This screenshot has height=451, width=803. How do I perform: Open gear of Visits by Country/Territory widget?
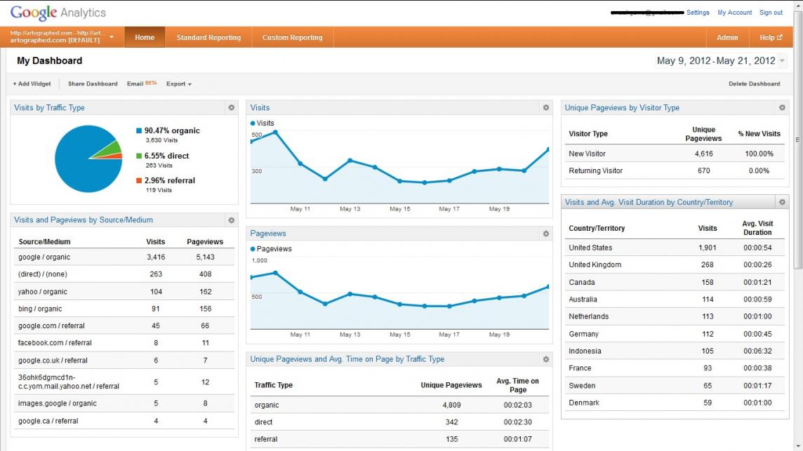click(x=782, y=202)
